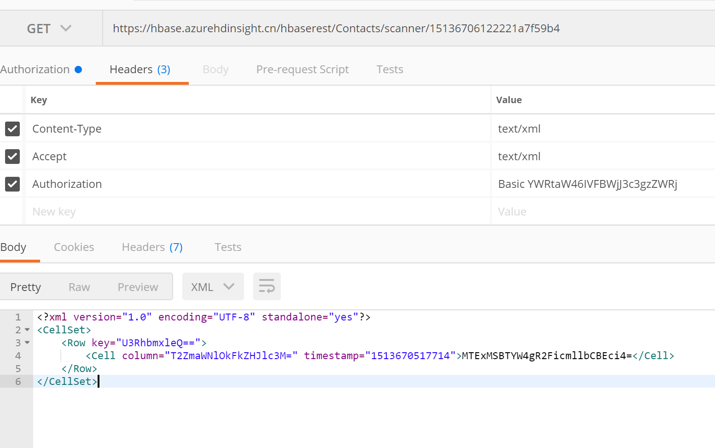View response Headers (7) tab
The image size is (715, 448).
[152, 247]
